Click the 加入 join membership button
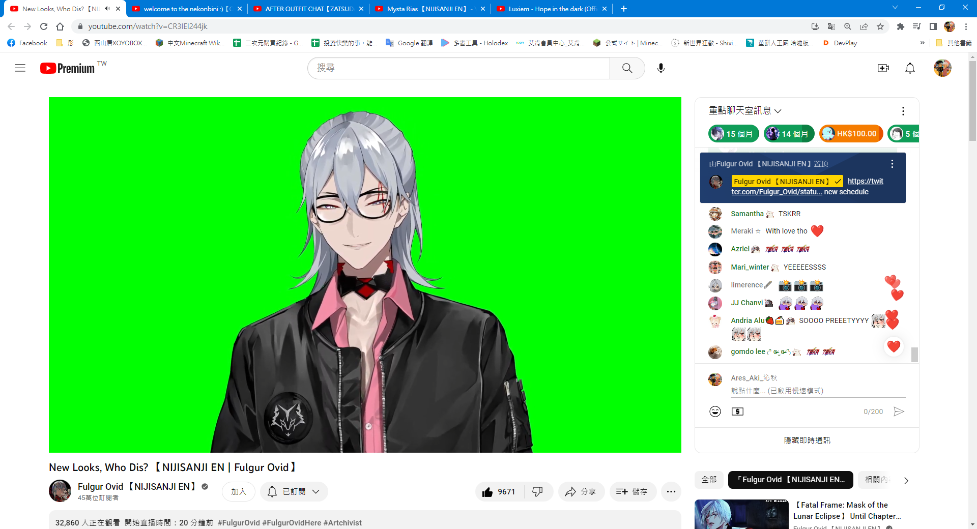The height and width of the screenshot is (529, 977). click(239, 492)
